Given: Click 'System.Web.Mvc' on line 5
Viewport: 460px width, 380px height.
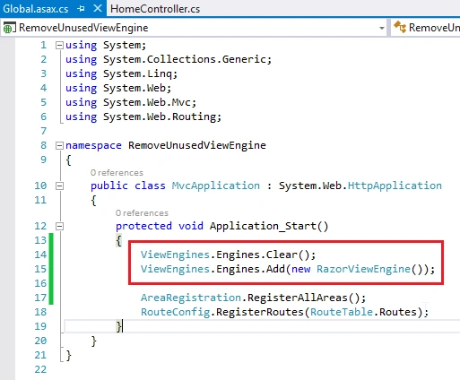Looking at the screenshot, I should click(147, 102).
